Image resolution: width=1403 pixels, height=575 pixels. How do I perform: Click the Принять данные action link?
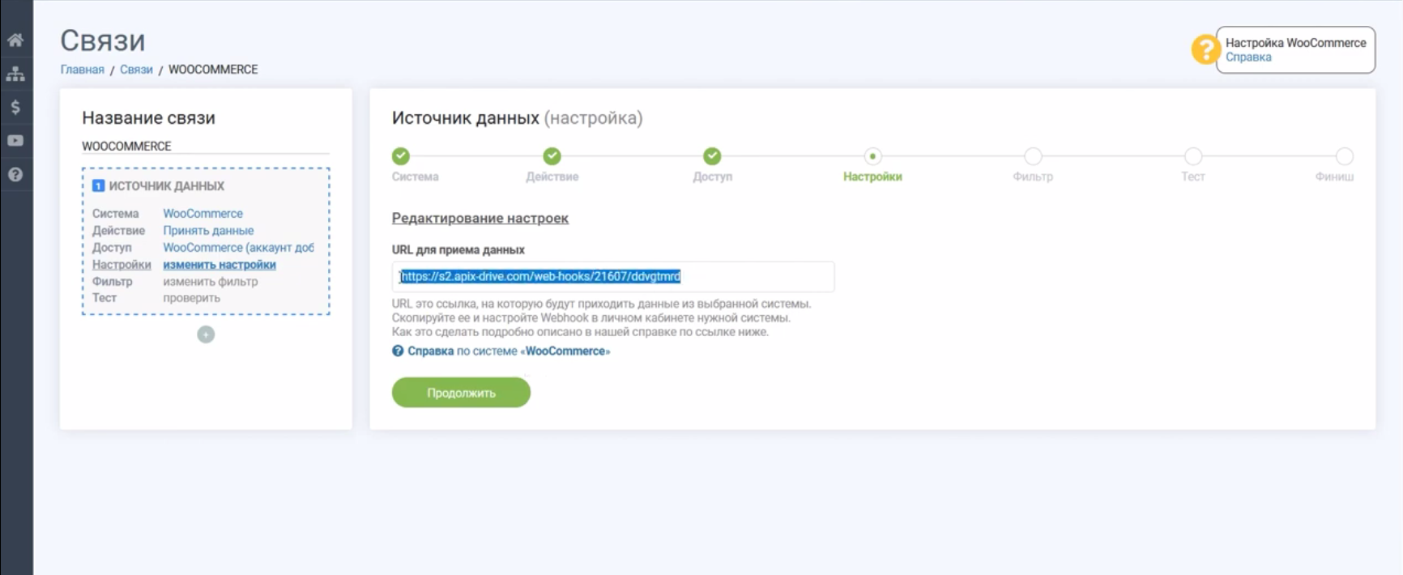tap(208, 231)
